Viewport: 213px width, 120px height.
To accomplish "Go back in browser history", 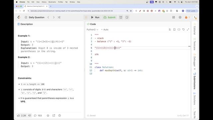I will pyautogui.click(x=16, y=11).
